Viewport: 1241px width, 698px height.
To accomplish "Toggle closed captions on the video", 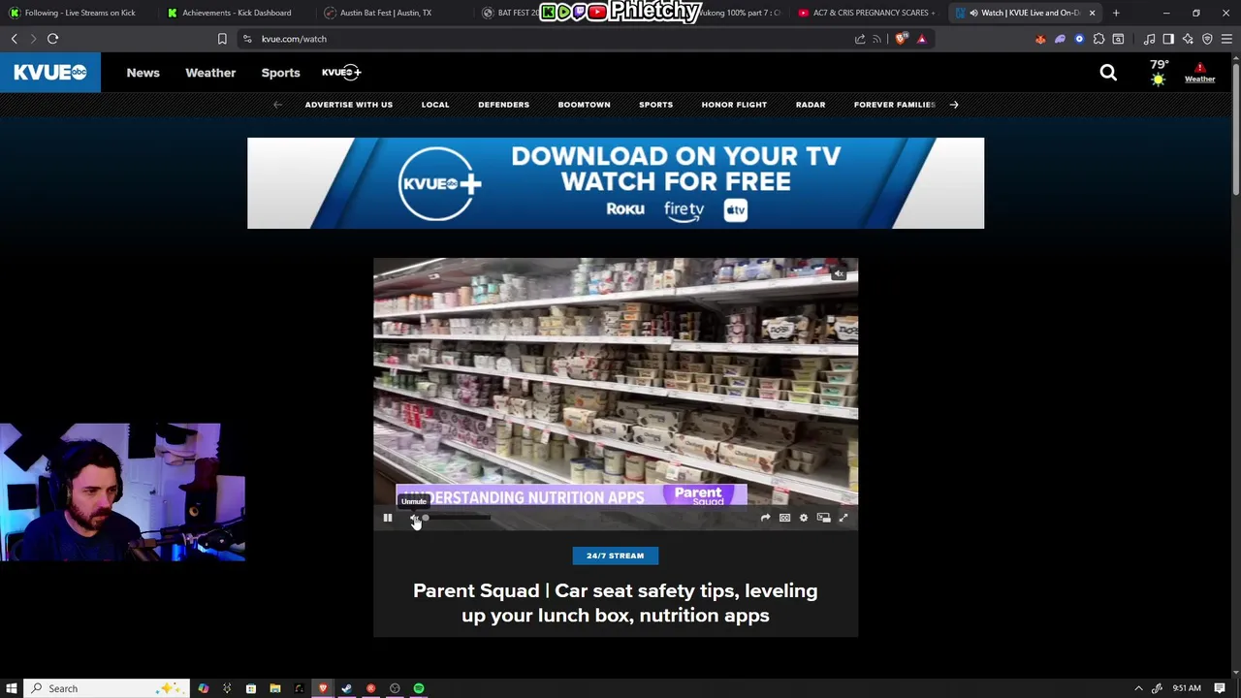I will [784, 519].
